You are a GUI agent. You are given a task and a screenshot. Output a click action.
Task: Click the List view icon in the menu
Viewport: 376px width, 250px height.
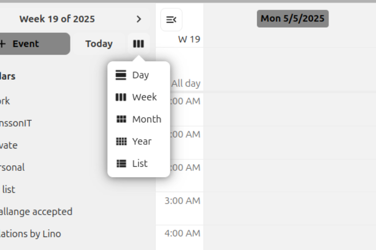click(x=121, y=164)
